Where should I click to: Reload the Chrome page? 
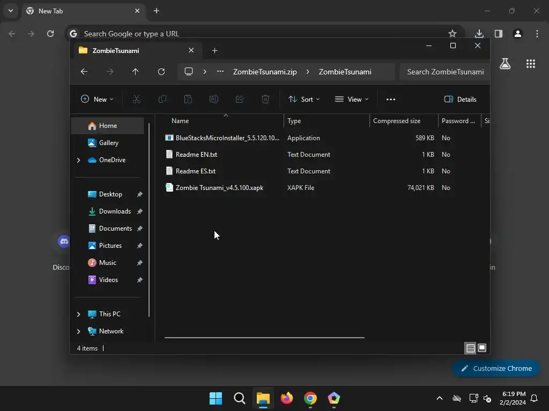[x=50, y=34]
